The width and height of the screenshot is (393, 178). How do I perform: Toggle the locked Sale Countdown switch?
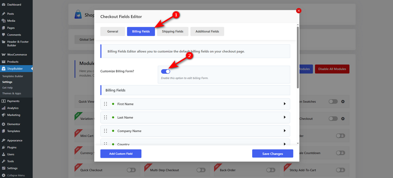[x=340, y=153]
